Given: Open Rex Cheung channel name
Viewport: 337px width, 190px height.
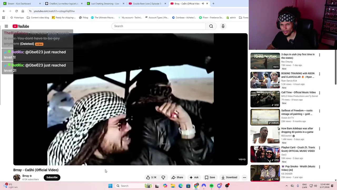Looking at the screenshot, I should 287,62.
